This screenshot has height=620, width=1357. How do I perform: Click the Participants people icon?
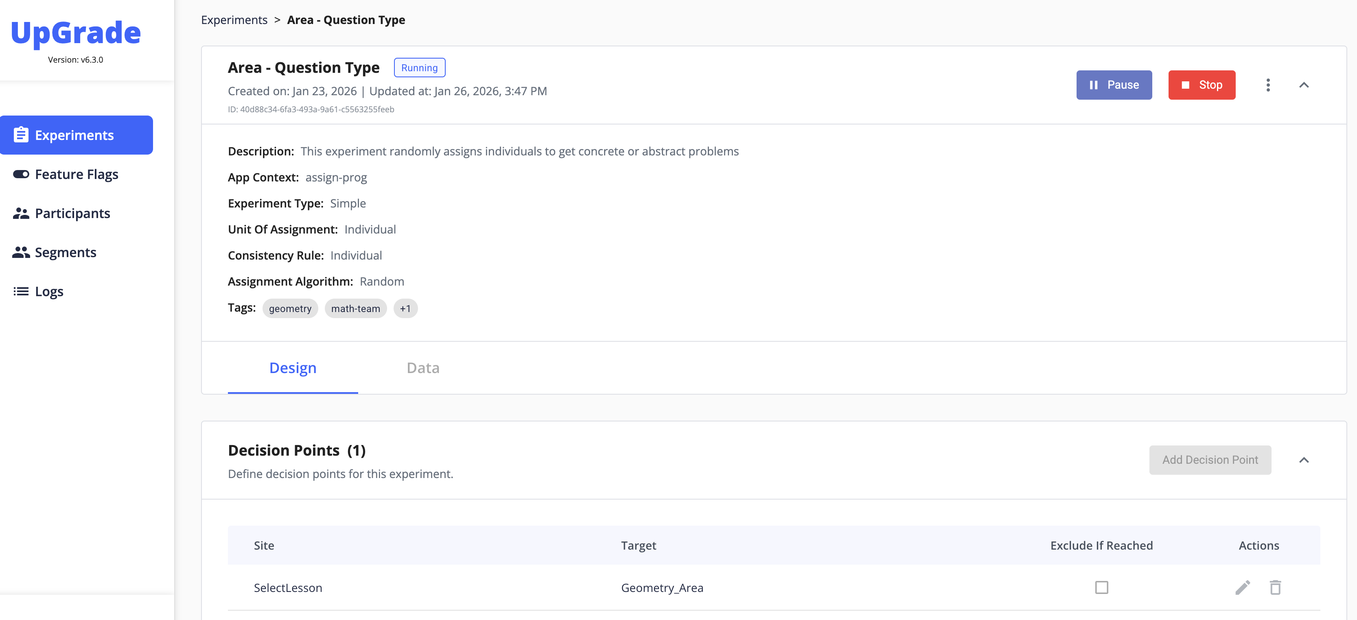tap(21, 213)
